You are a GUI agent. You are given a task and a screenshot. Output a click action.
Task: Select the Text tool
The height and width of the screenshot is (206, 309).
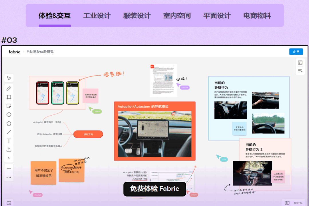pos(9,141)
